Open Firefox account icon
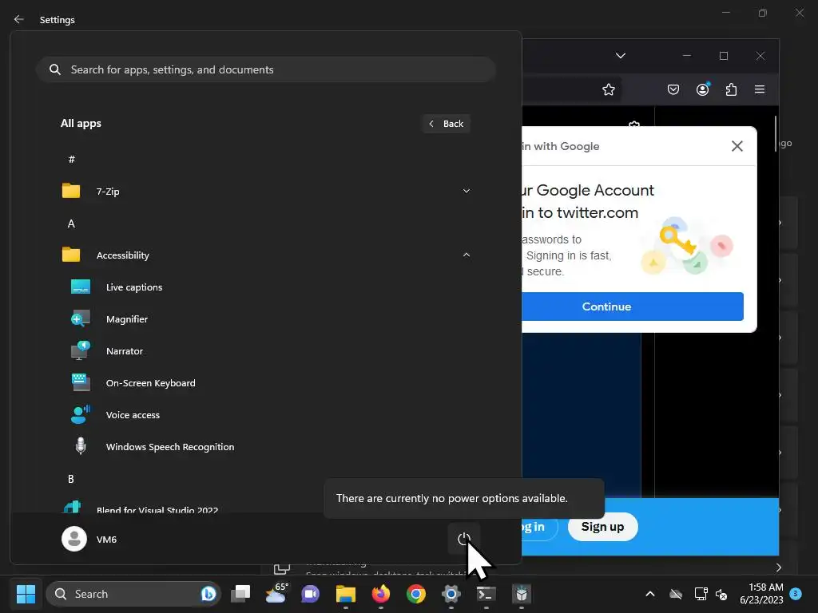The image size is (818, 613). (x=703, y=89)
